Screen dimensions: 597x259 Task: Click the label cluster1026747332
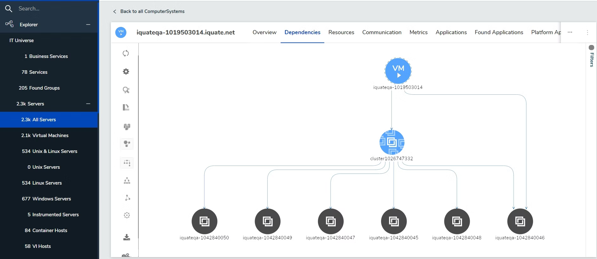(391, 159)
